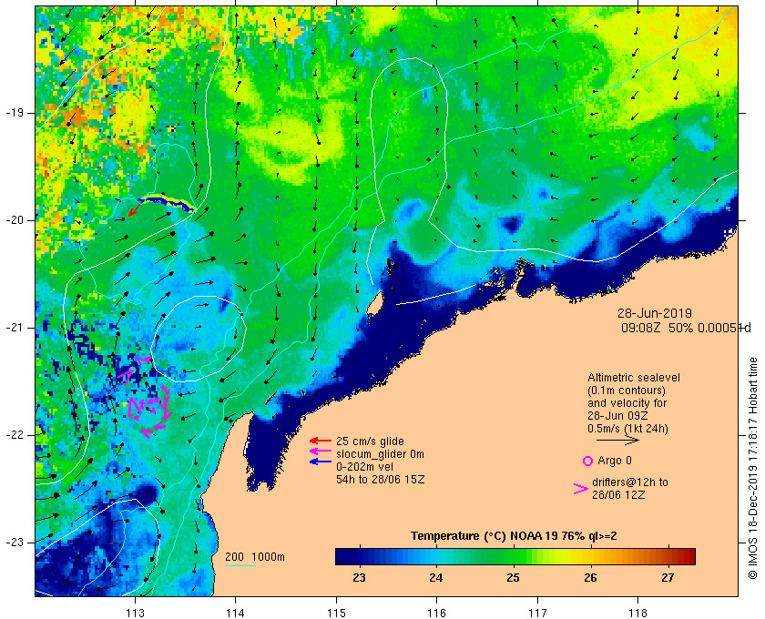Click the magenta drifters chevron symbol
Image resolution: width=765 pixels, height=619 pixels.
(581, 489)
